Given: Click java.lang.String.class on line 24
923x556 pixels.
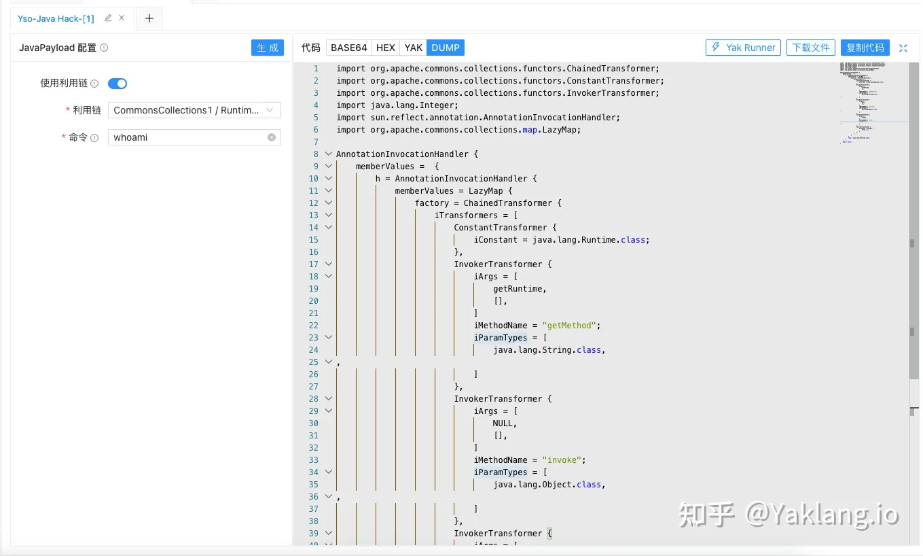Looking at the screenshot, I should coord(549,350).
